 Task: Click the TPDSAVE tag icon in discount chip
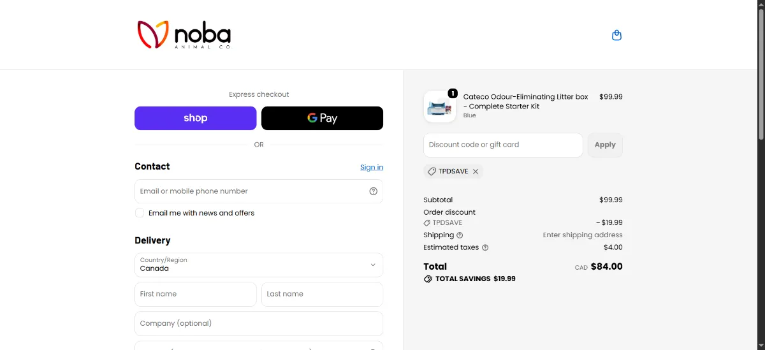[x=432, y=171]
